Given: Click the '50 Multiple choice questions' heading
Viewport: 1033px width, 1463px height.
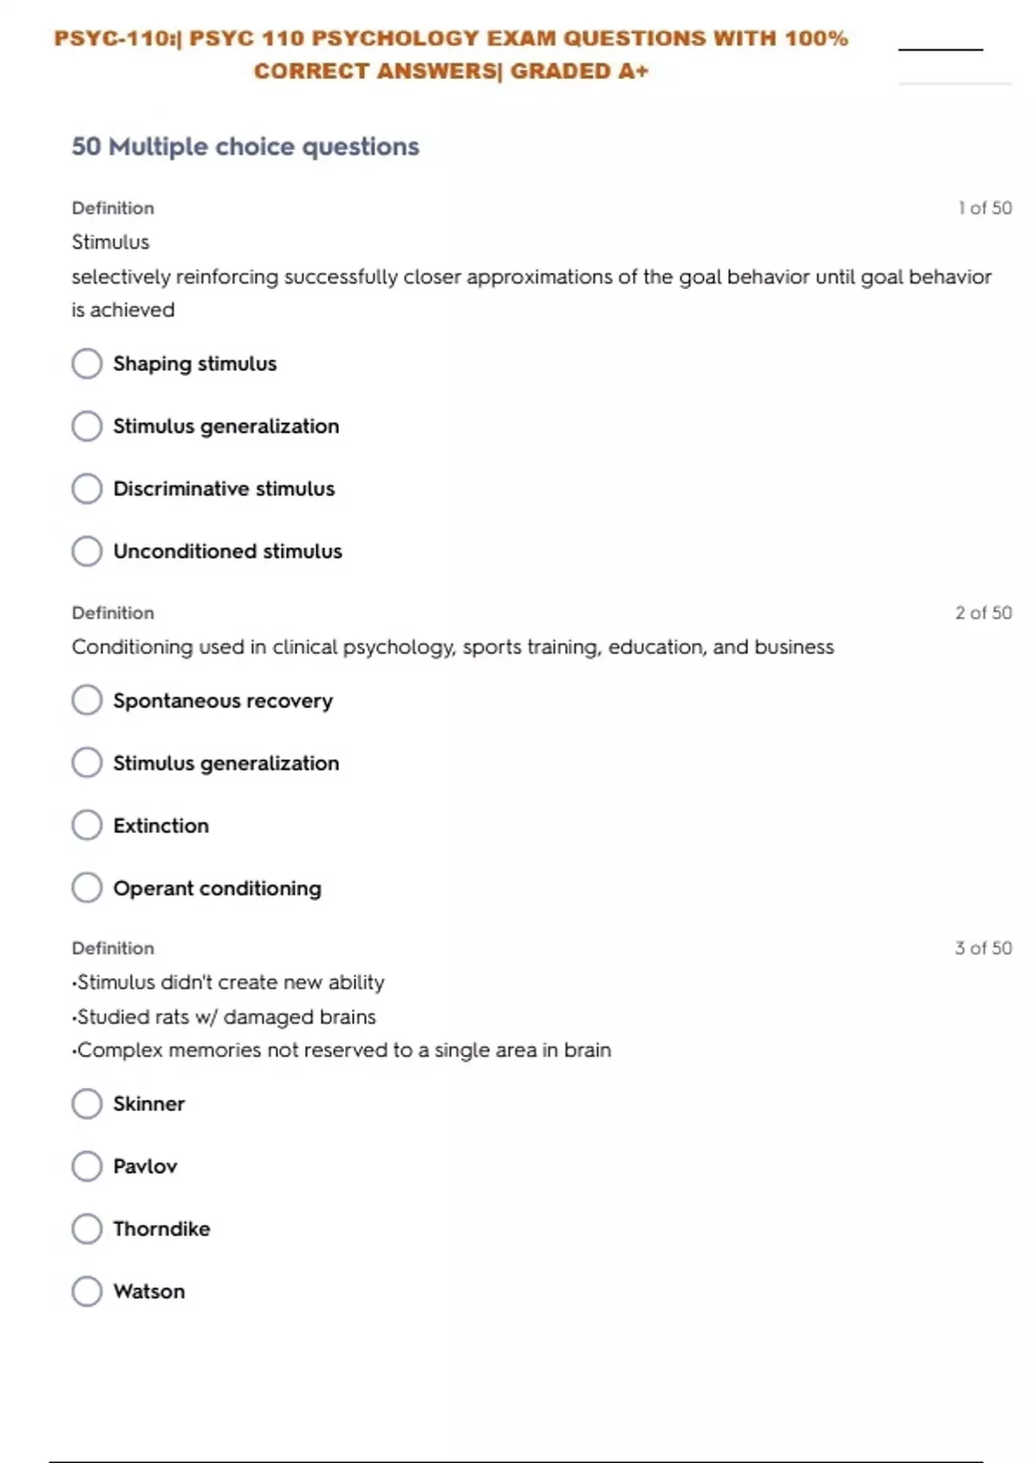Looking at the screenshot, I should coord(245,147).
